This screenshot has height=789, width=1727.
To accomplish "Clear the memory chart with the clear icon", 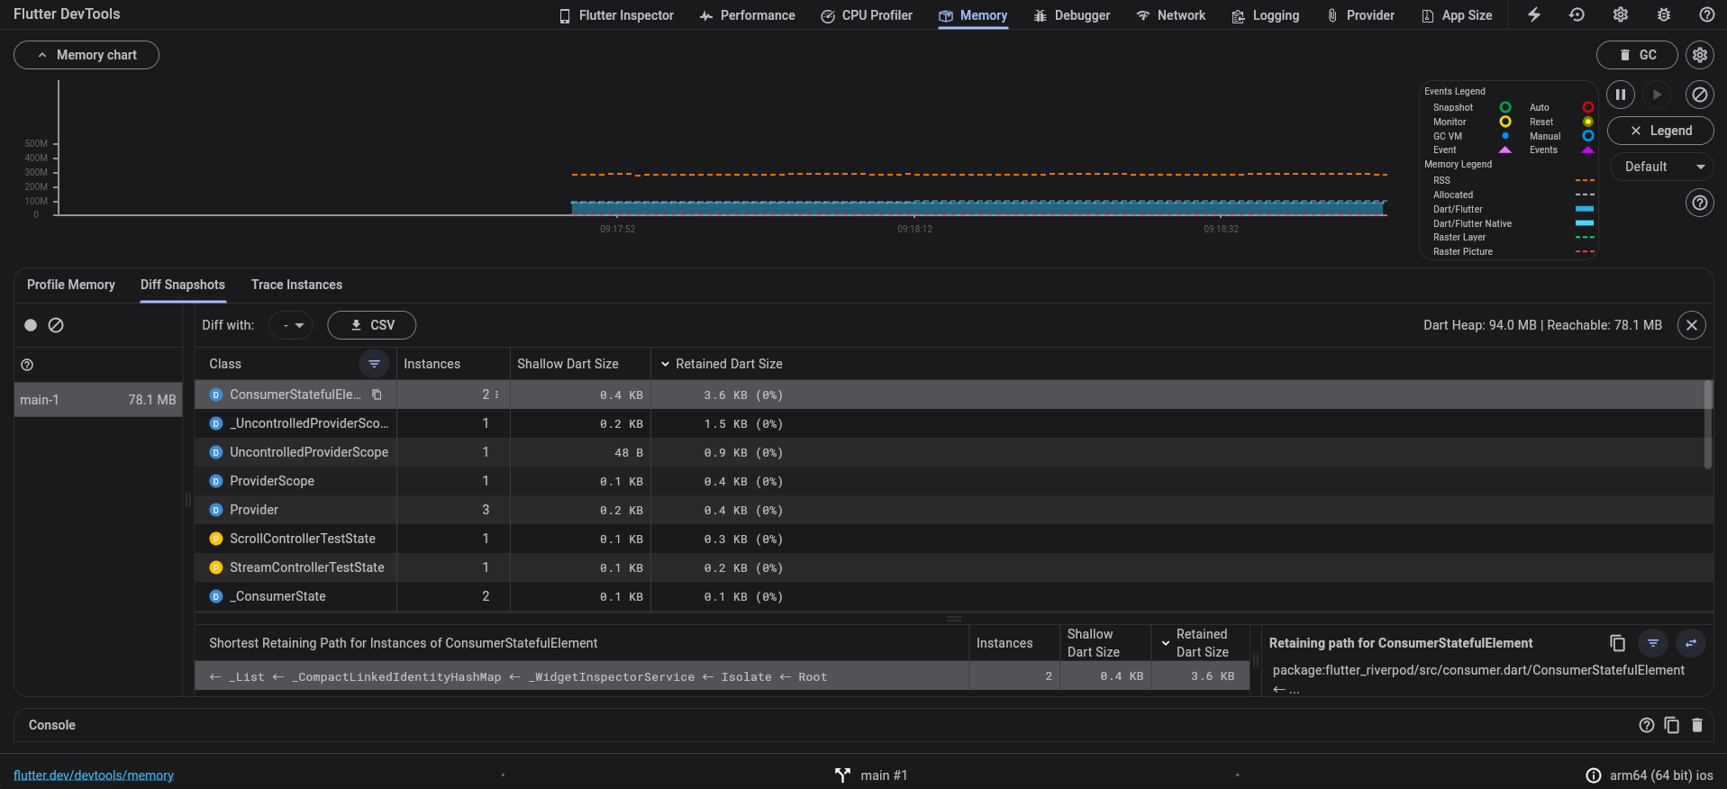I will [x=1699, y=95].
